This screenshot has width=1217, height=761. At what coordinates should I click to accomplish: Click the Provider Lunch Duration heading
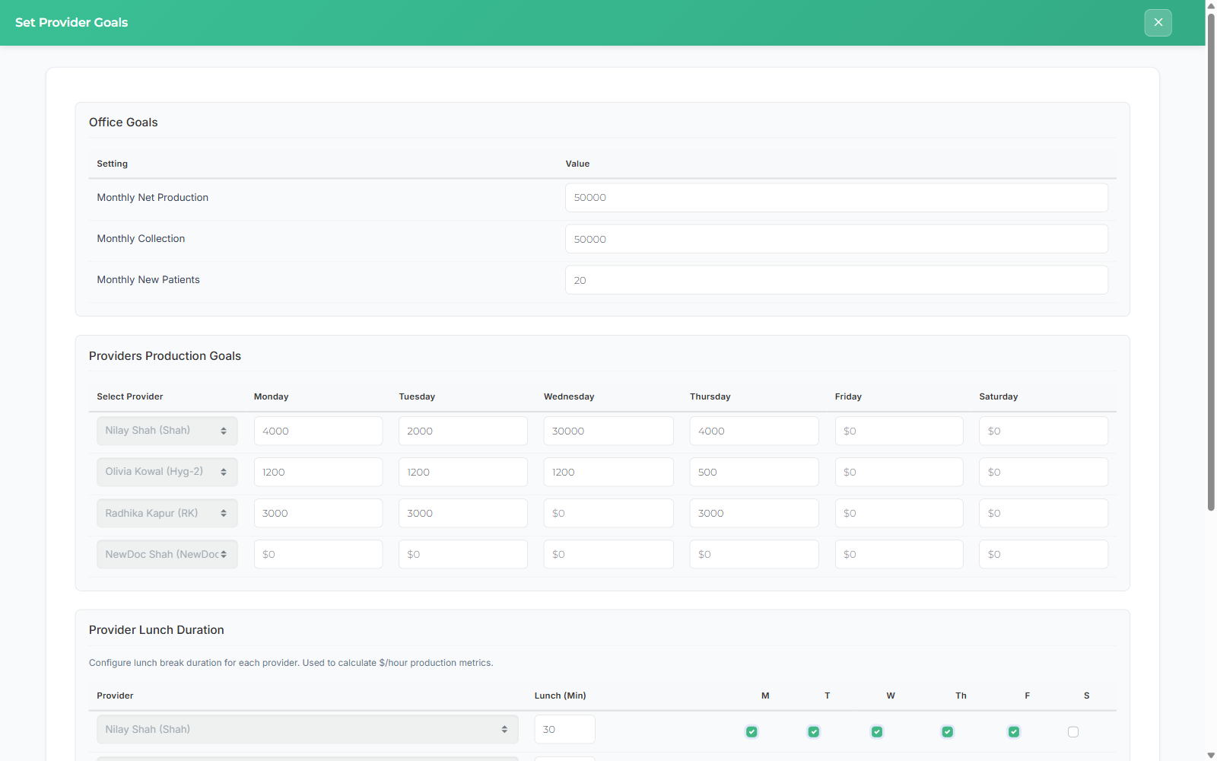[157, 630]
